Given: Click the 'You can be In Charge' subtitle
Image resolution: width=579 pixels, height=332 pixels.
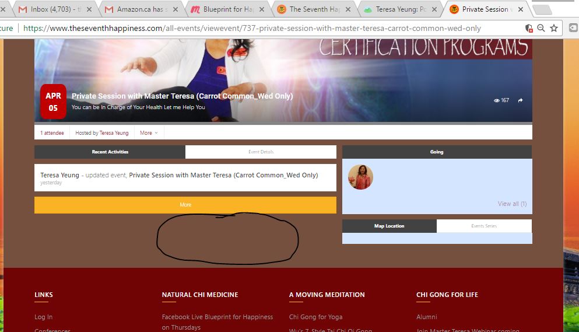Looking at the screenshot, I should 138,107.
